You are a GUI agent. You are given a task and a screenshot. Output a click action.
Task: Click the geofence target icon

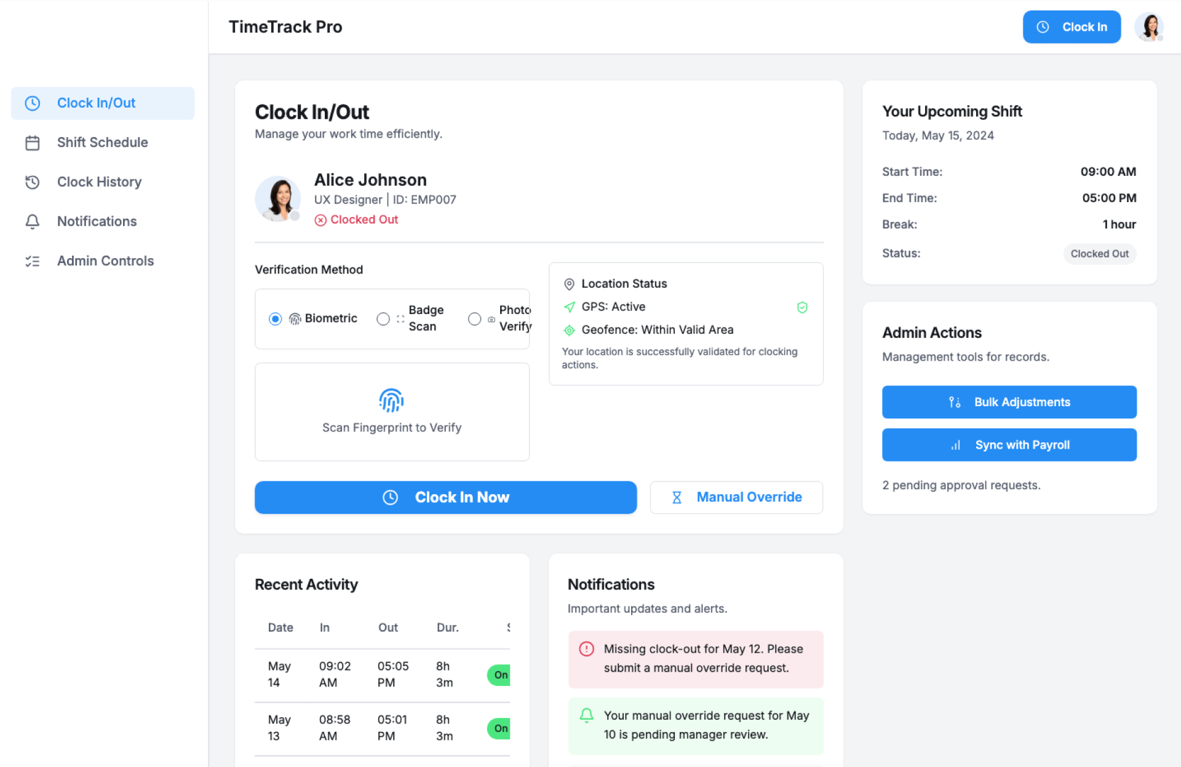569,330
